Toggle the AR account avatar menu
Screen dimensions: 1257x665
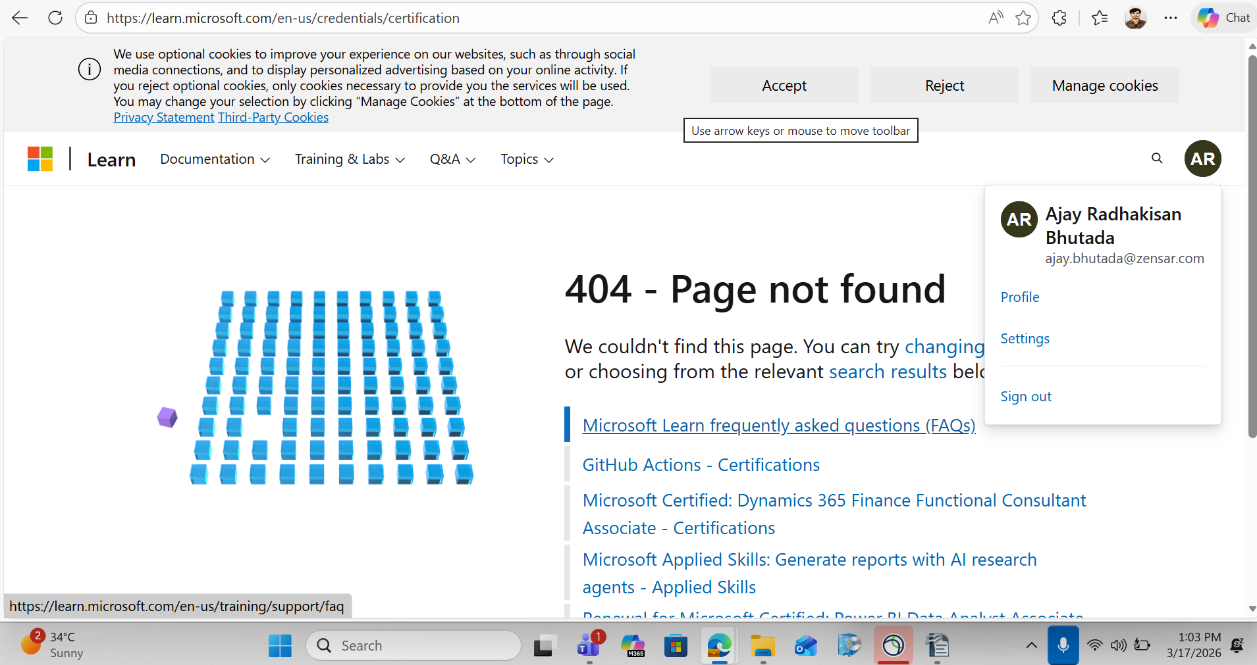[x=1202, y=159]
